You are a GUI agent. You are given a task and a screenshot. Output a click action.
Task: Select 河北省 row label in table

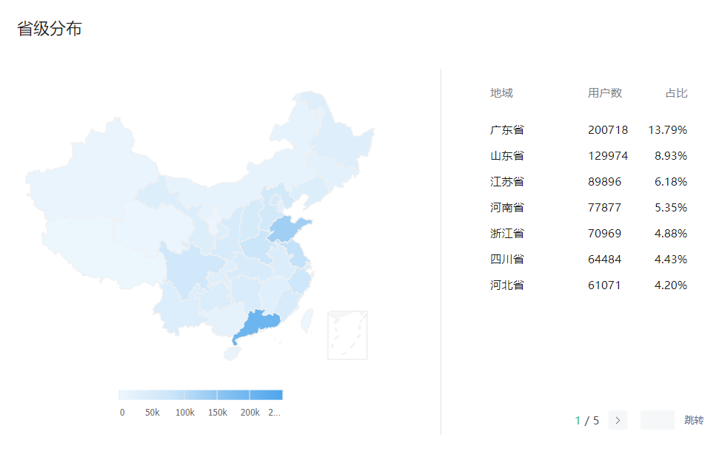point(507,285)
